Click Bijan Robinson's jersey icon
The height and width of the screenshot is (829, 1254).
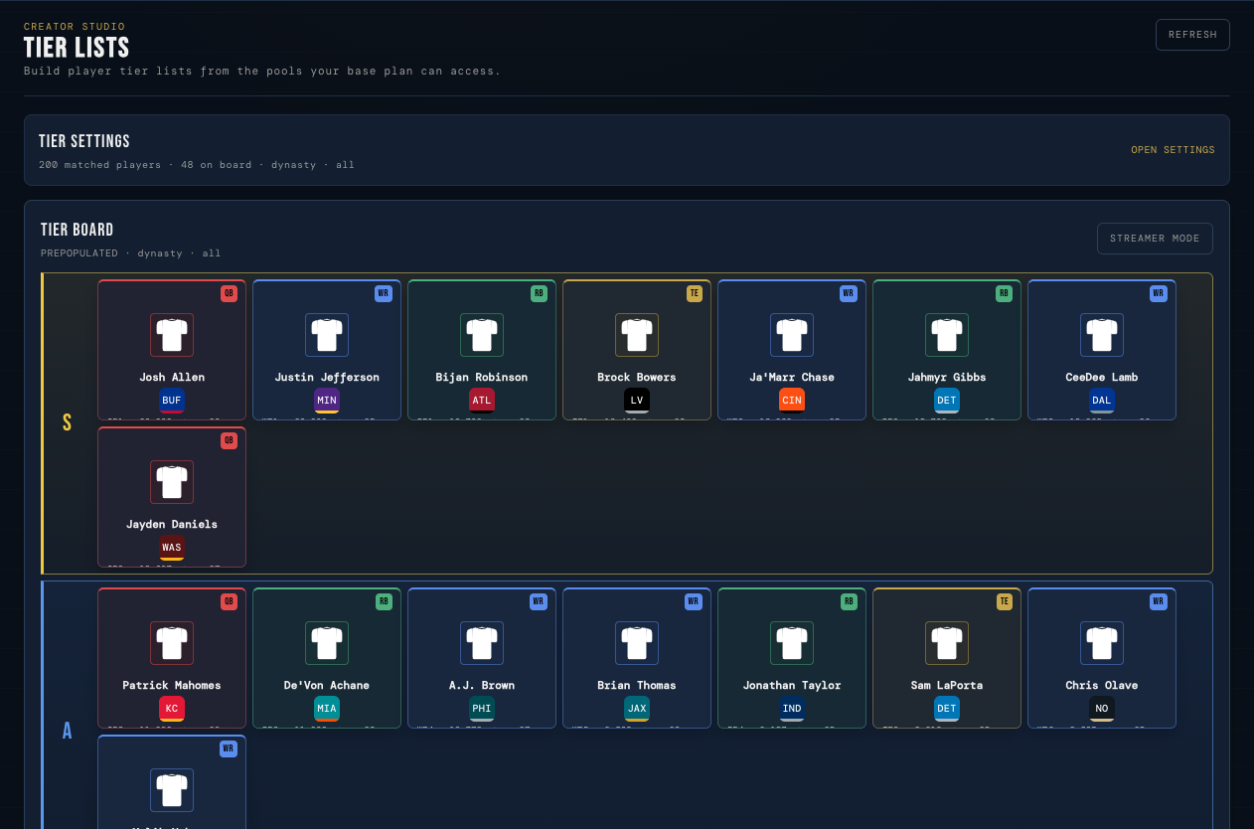[482, 335]
